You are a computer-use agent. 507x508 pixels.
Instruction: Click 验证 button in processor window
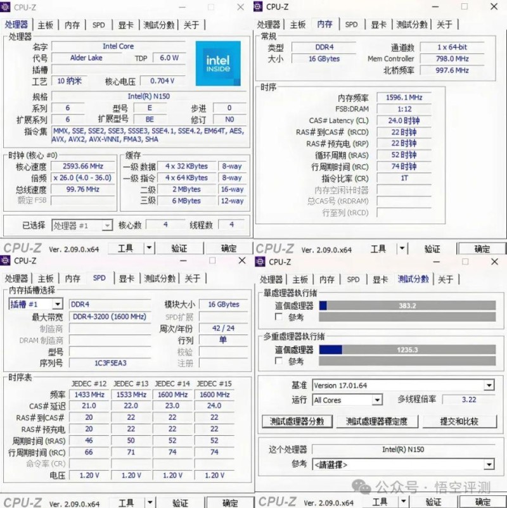coord(179,248)
